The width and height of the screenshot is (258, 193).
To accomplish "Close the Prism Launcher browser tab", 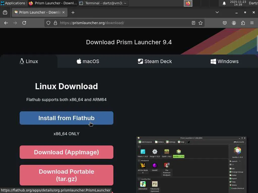I will tap(63, 12).
